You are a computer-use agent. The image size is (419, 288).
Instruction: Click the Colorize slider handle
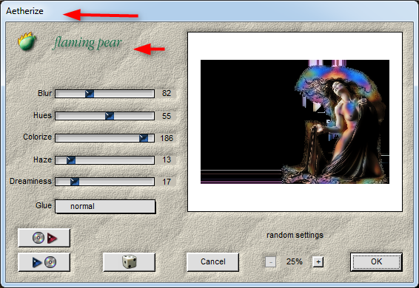click(x=144, y=138)
